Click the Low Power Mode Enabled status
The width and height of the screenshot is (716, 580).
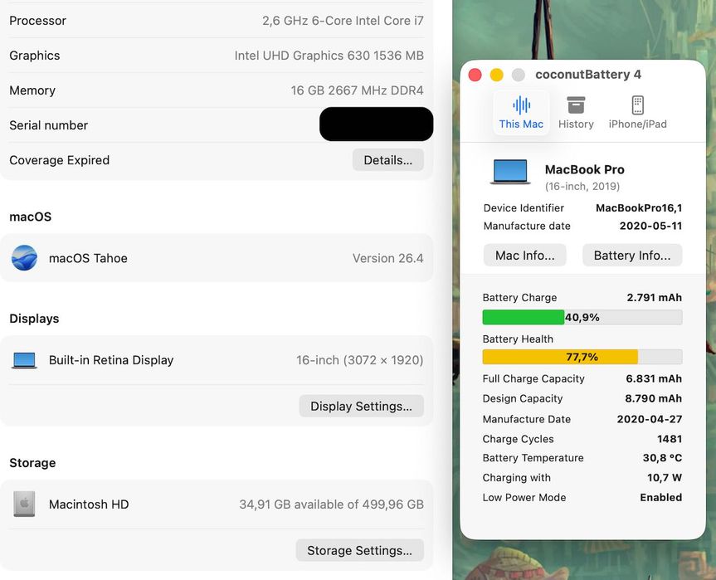click(660, 497)
